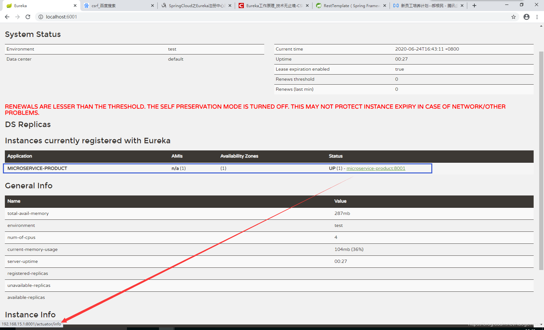Image resolution: width=544 pixels, height=330 pixels.
Task: Click the site info icon beside the URL
Action: [41, 17]
